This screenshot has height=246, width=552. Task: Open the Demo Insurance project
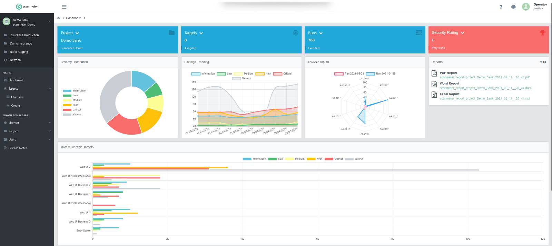pos(21,43)
